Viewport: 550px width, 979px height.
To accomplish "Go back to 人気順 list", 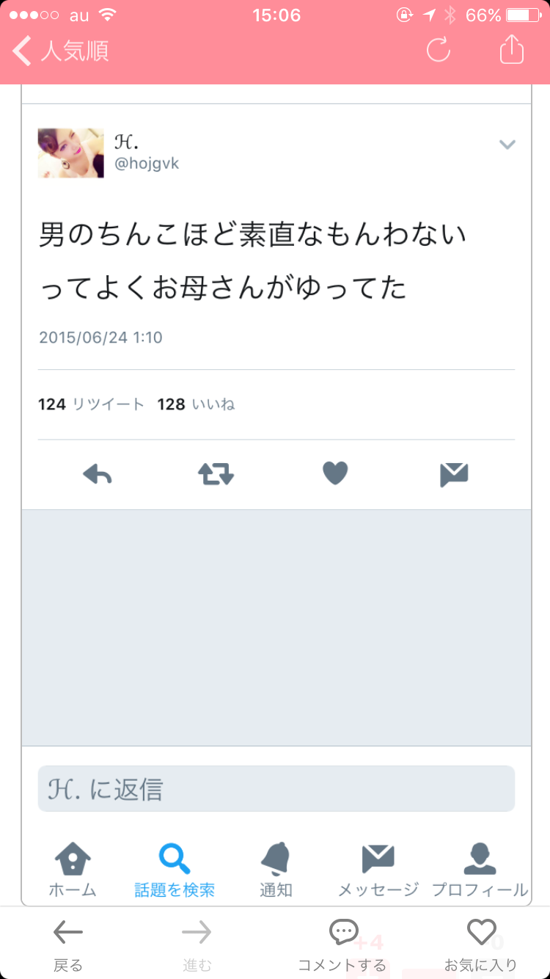I will [x=62, y=51].
